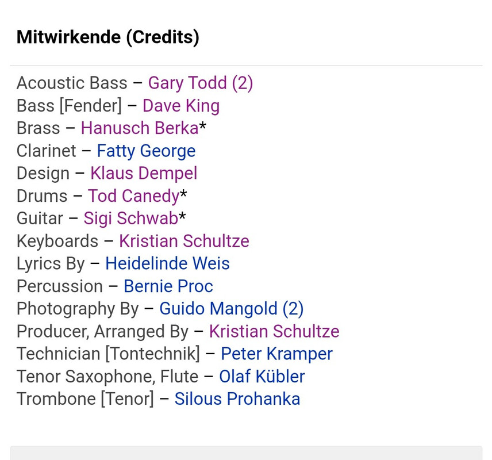
Task: Open Guido Mangold (2) photographer link
Action: click(x=231, y=309)
